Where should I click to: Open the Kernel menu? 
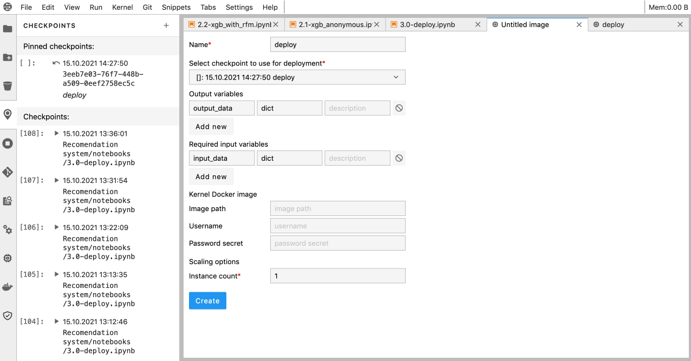coord(122,8)
